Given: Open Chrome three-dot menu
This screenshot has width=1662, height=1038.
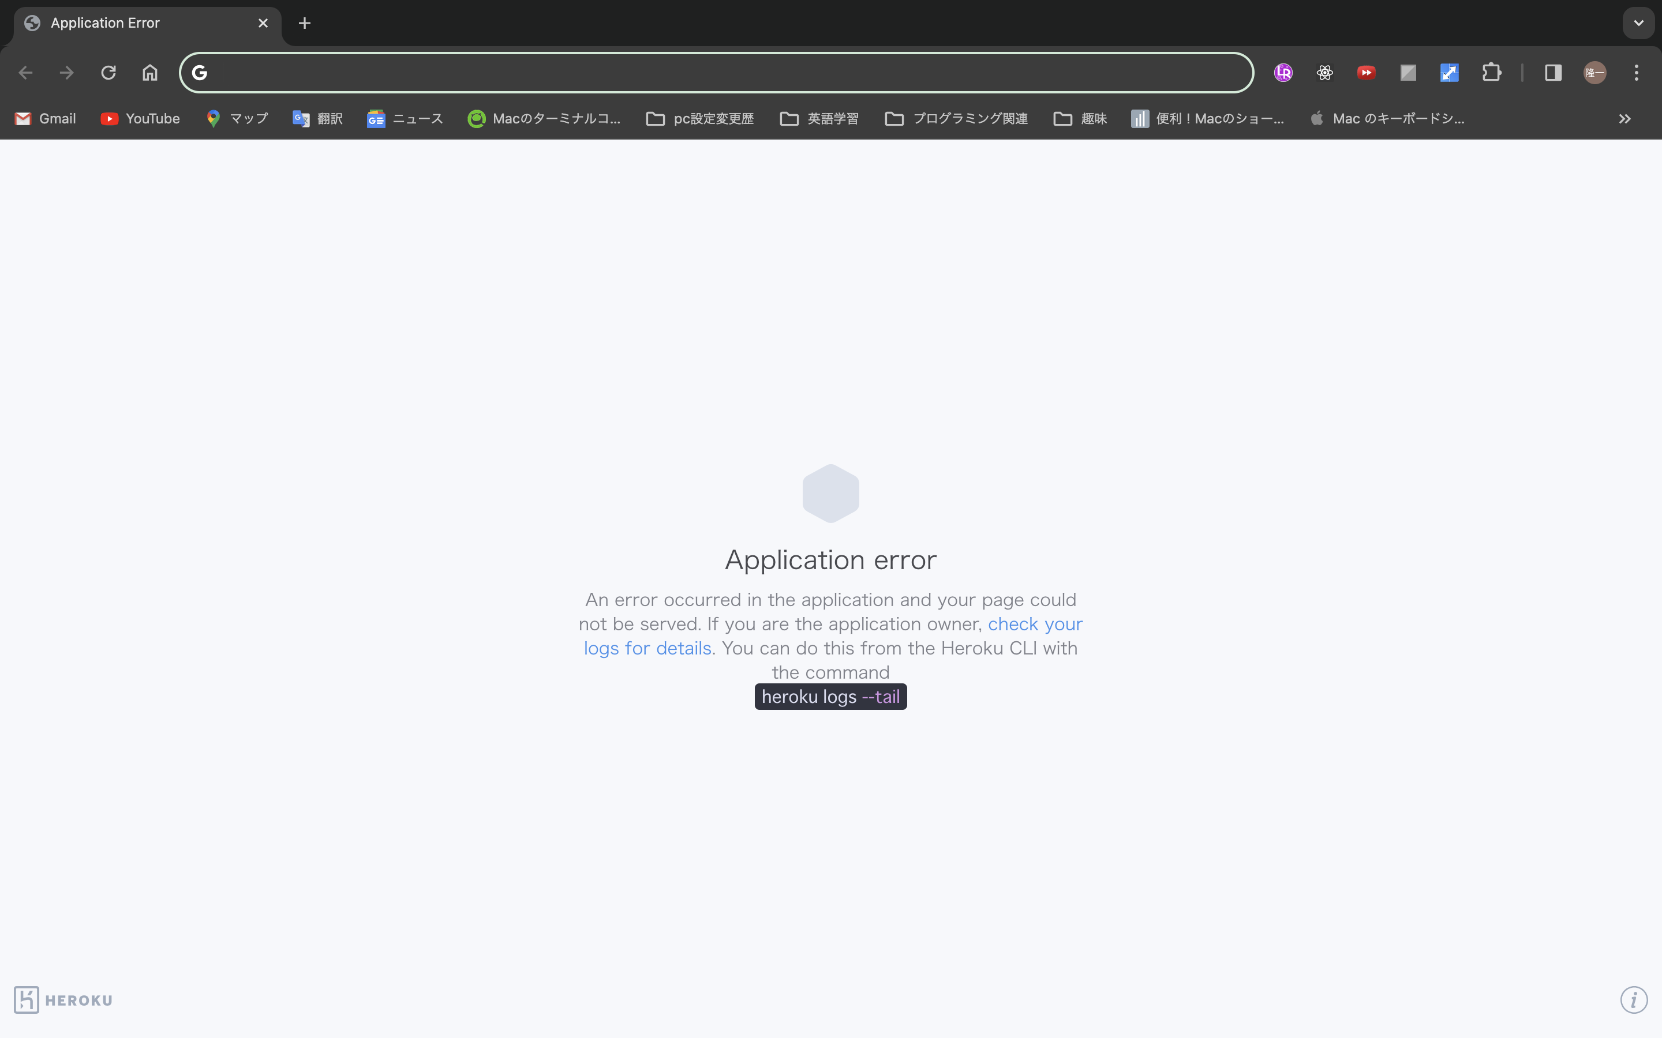Looking at the screenshot, I should [1637, 73].
